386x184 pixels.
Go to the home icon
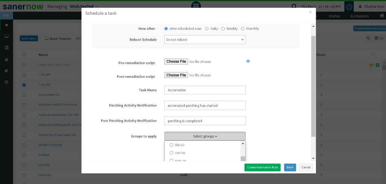coord(381,16)
